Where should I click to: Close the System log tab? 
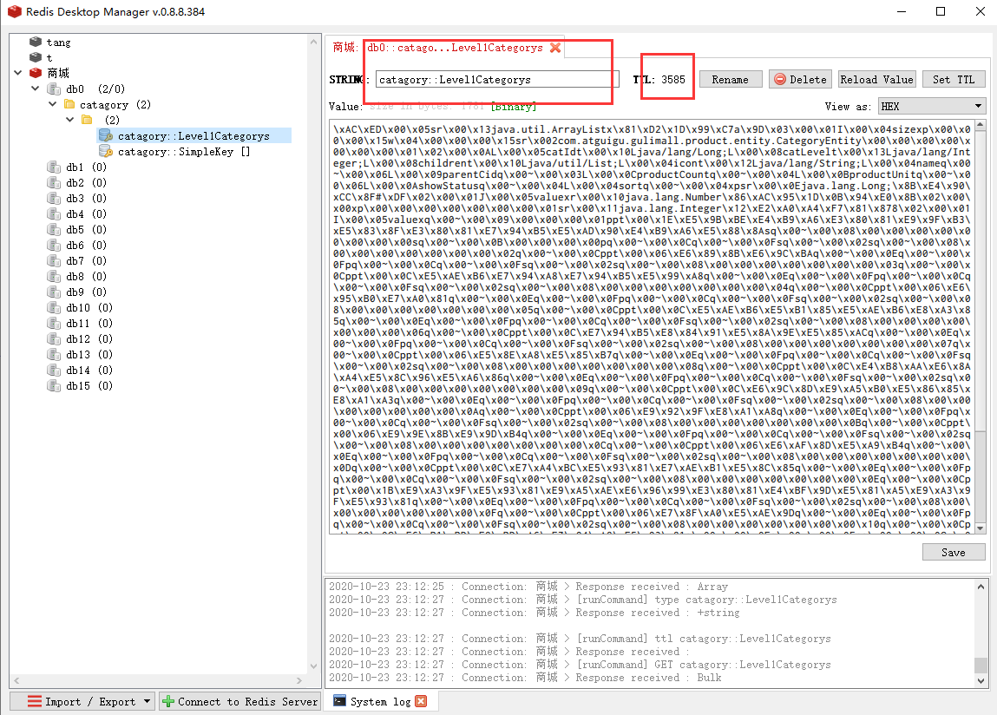[420, 701]
